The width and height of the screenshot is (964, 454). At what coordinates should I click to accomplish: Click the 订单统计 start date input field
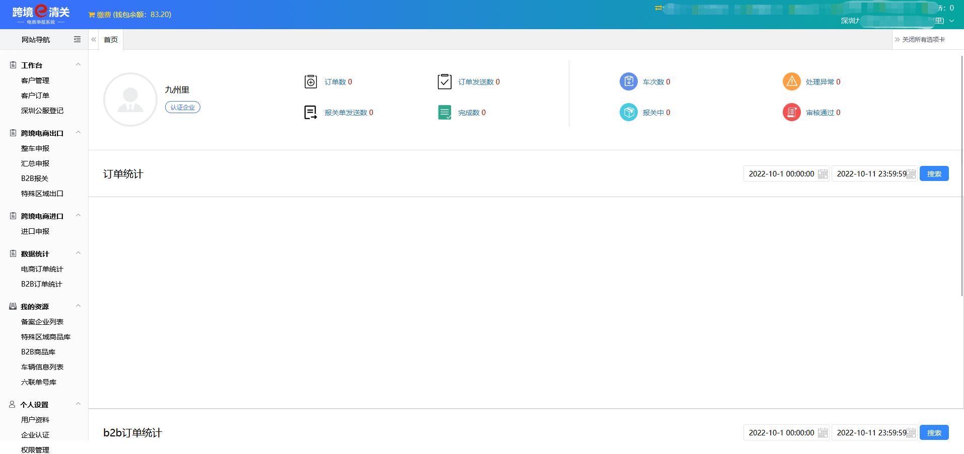pyautogui.click(x=781, y=174)
